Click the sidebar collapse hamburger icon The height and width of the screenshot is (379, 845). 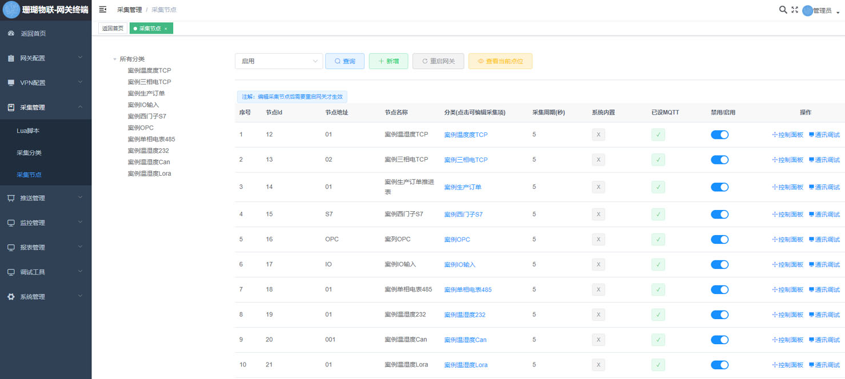pos(103,10)
